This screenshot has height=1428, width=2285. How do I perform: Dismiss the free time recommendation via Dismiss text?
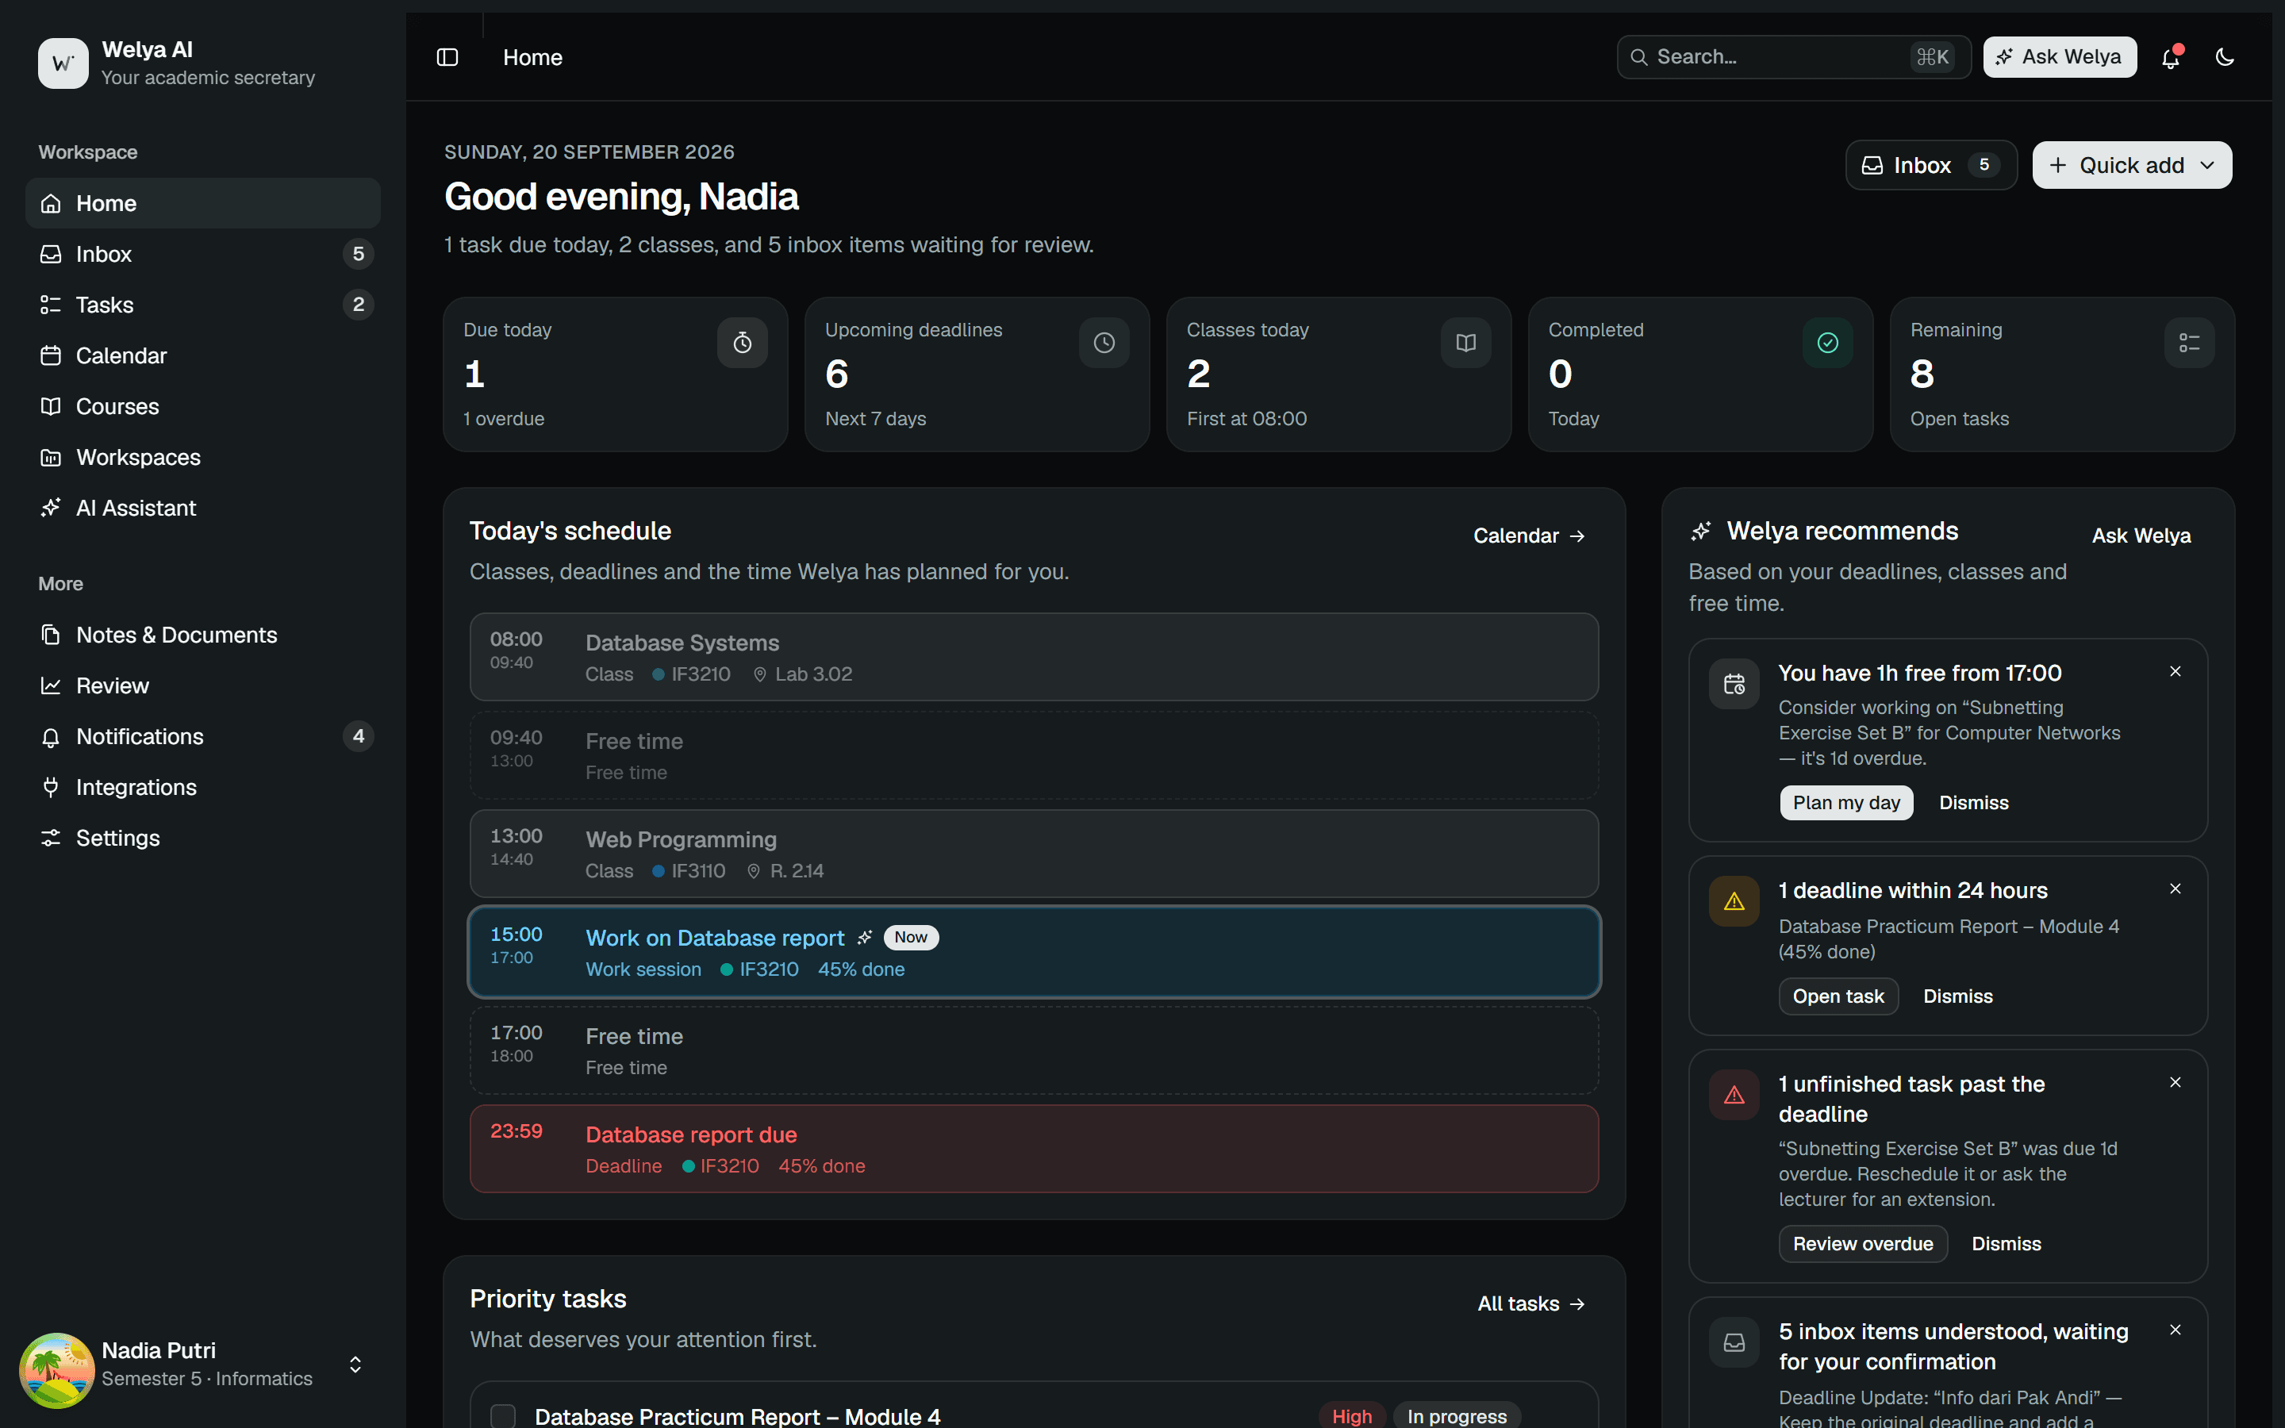tap(1973, 803)
